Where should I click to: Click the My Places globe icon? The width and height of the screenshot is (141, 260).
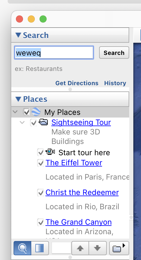pos(36,112)
